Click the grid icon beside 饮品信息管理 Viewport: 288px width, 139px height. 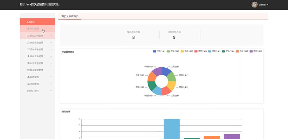pos(28,43)
